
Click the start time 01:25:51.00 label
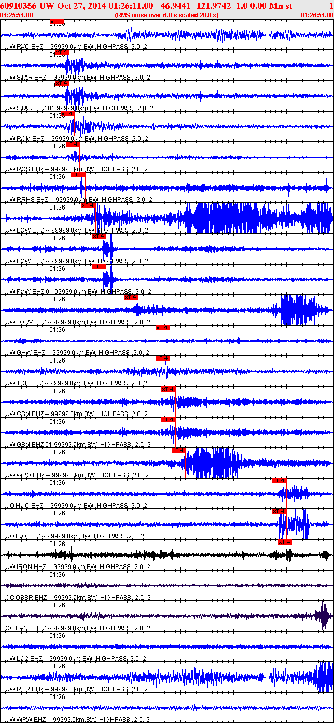[x=17, y=15]
